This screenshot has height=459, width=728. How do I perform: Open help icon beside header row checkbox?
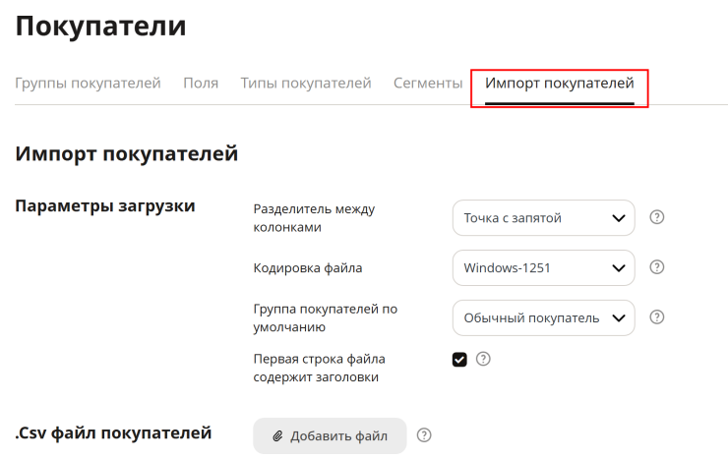[x=483, y=359]
